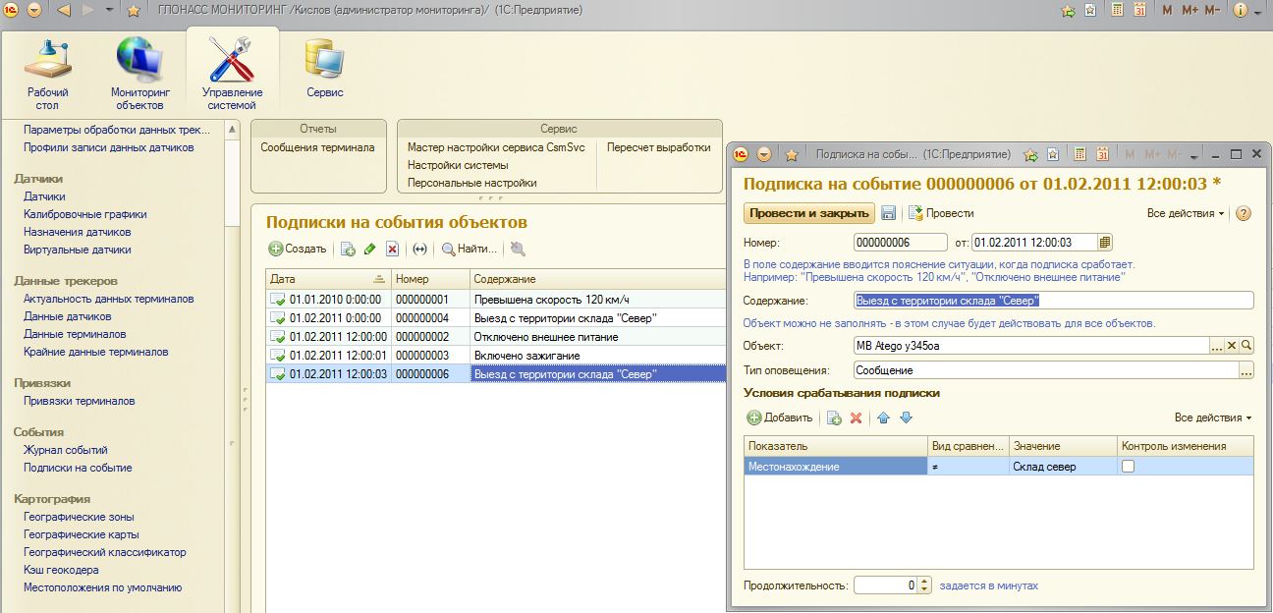1273x613 pixels.
Task: Open help via question mark icon
Action: (x=1243, y=213)
